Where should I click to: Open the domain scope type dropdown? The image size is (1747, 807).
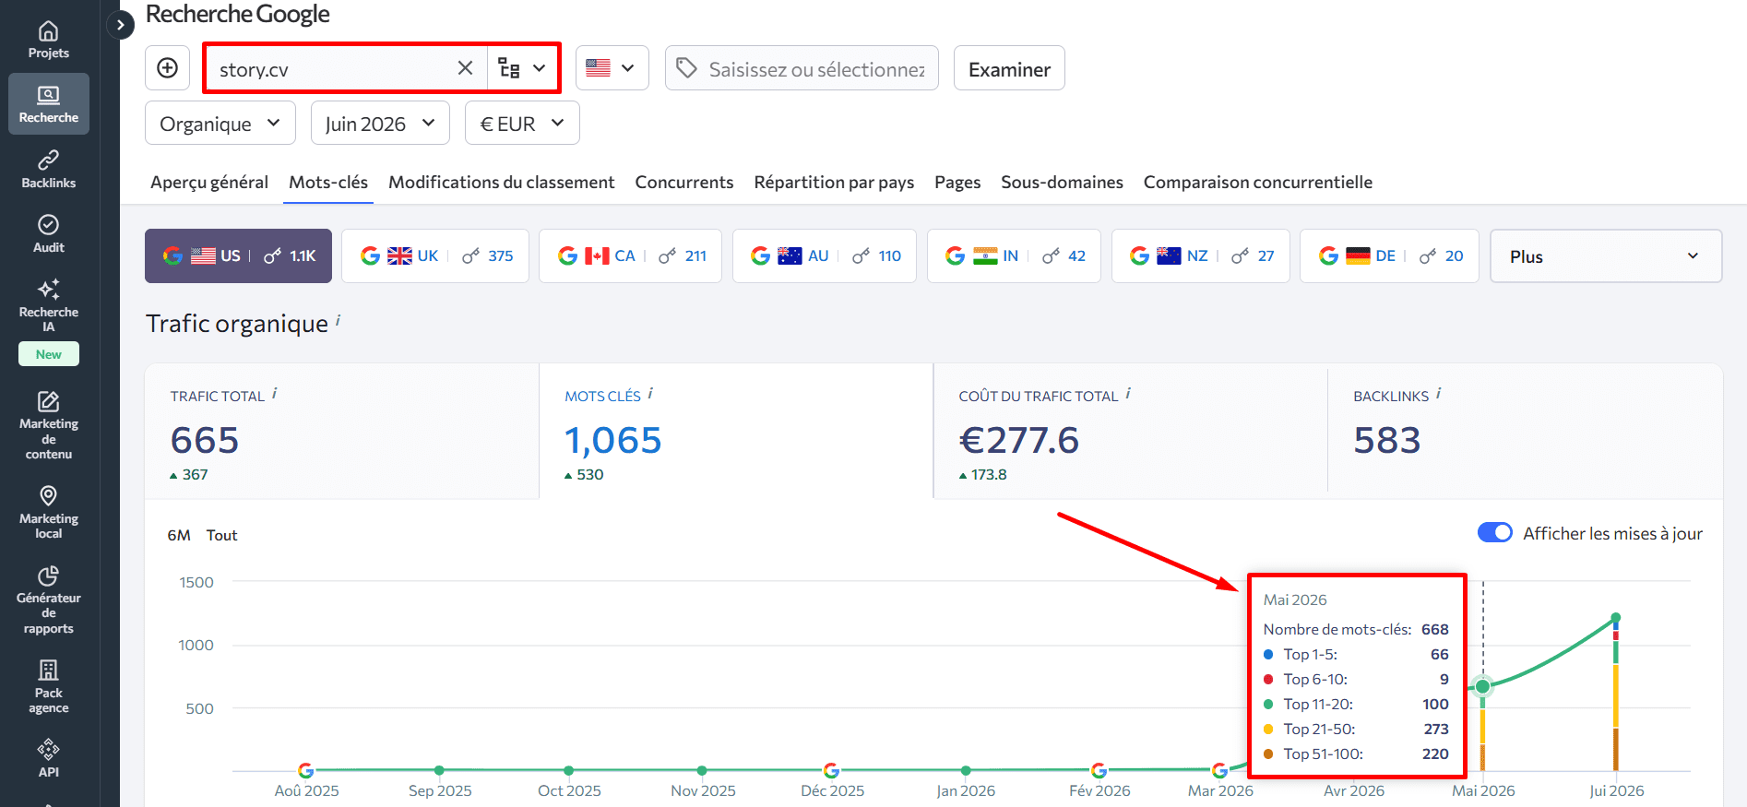pos(522,68)
